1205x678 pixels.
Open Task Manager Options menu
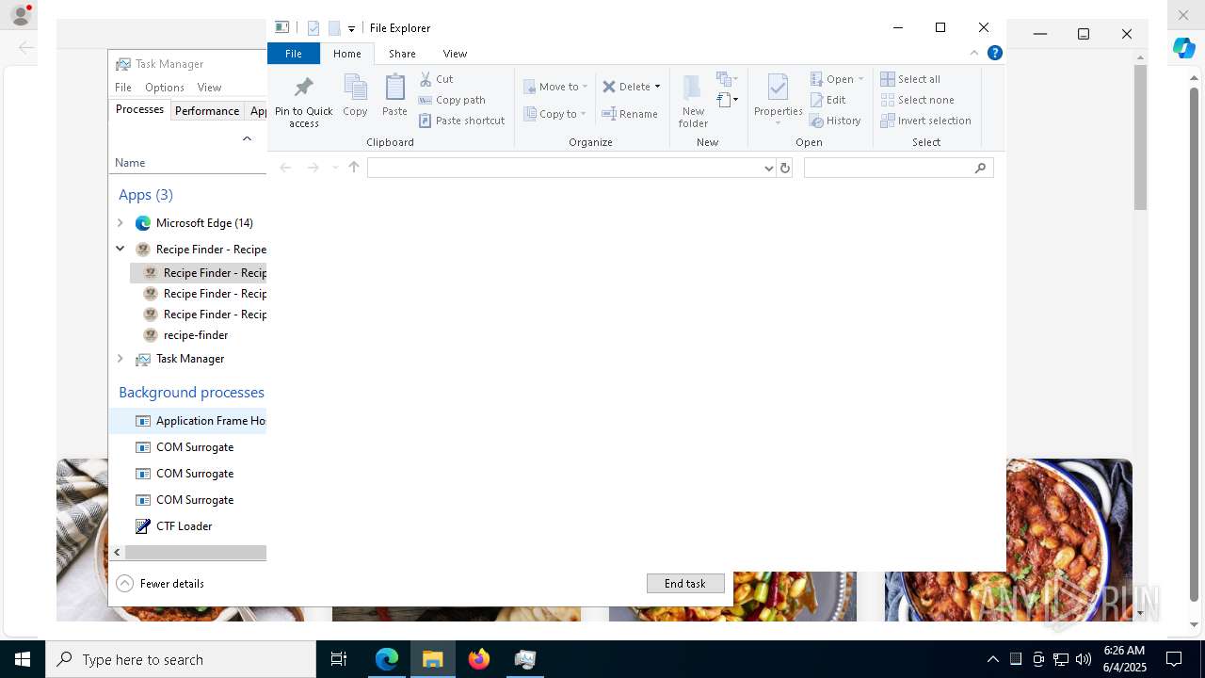point(165,88)
